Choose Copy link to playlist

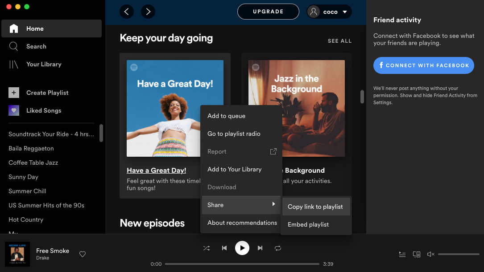pyautogui.click(x=316, y=207)
